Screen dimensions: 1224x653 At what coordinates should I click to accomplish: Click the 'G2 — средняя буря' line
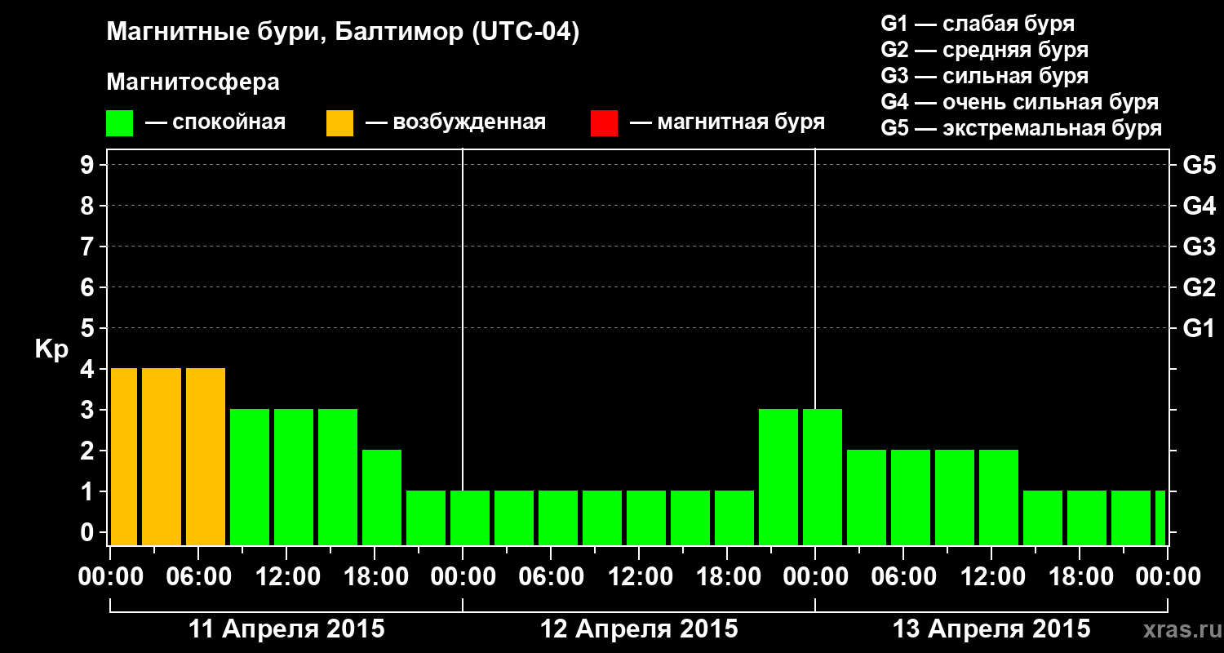pos(985,50)
